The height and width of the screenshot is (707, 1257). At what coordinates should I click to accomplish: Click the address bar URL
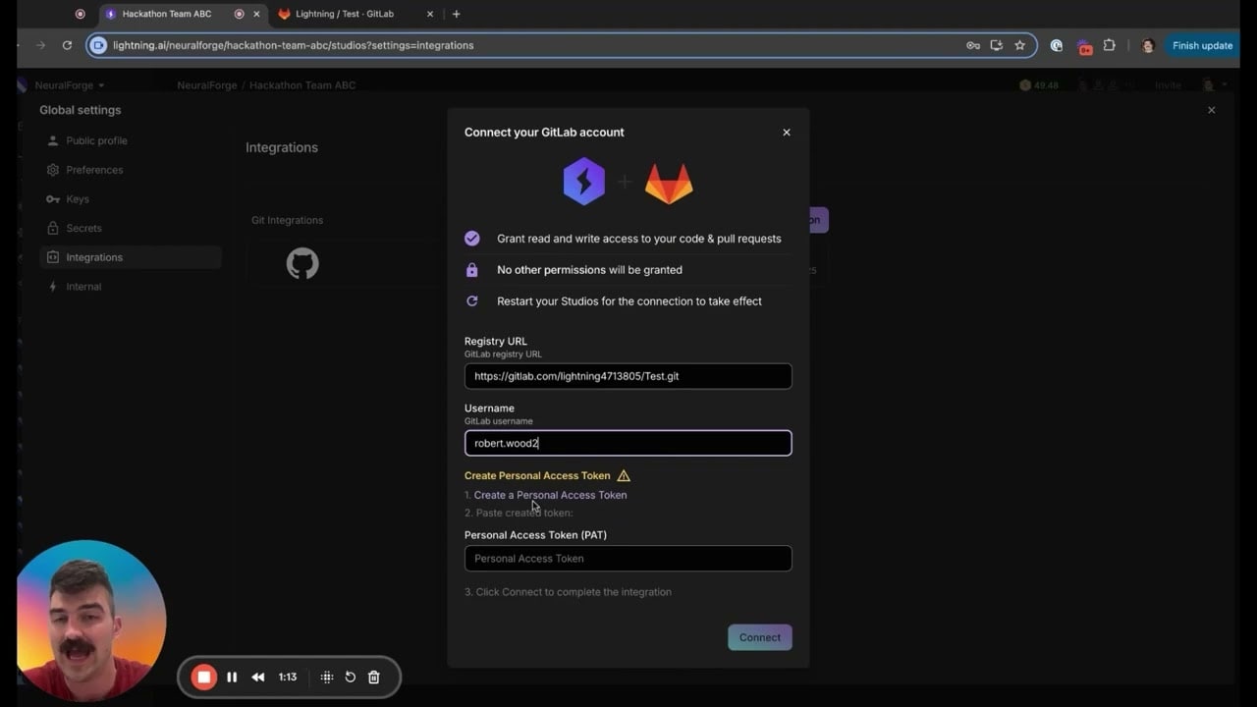pyautogui.click(x=294, y=45)
